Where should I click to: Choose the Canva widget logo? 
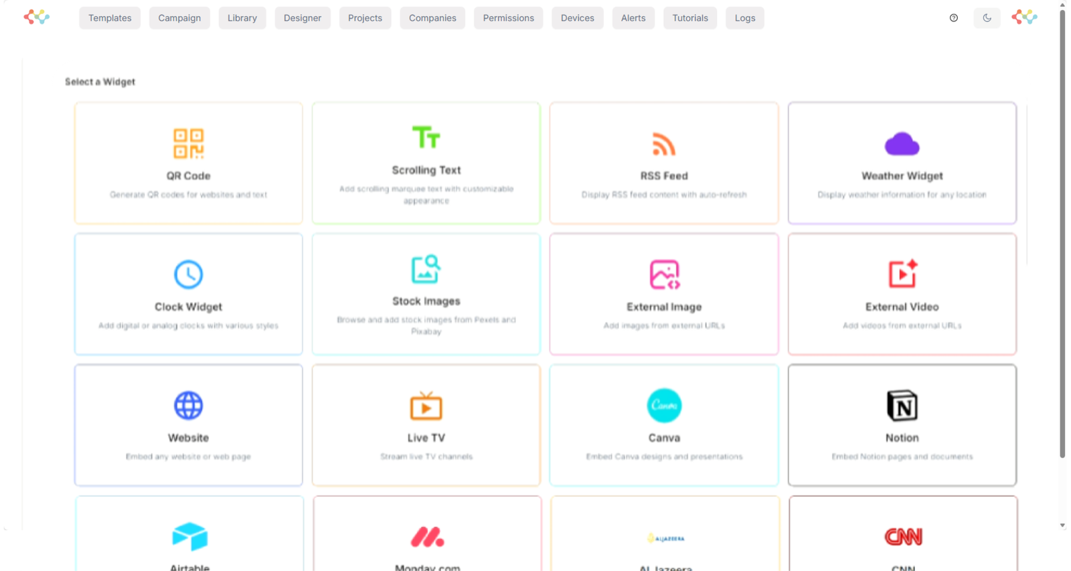click(664, 406)
